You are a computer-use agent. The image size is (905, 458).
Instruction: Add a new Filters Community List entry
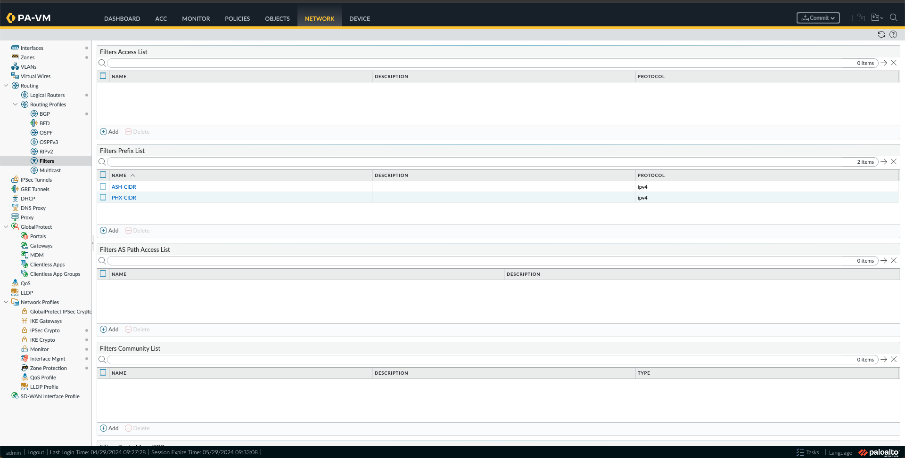(109, 428)
